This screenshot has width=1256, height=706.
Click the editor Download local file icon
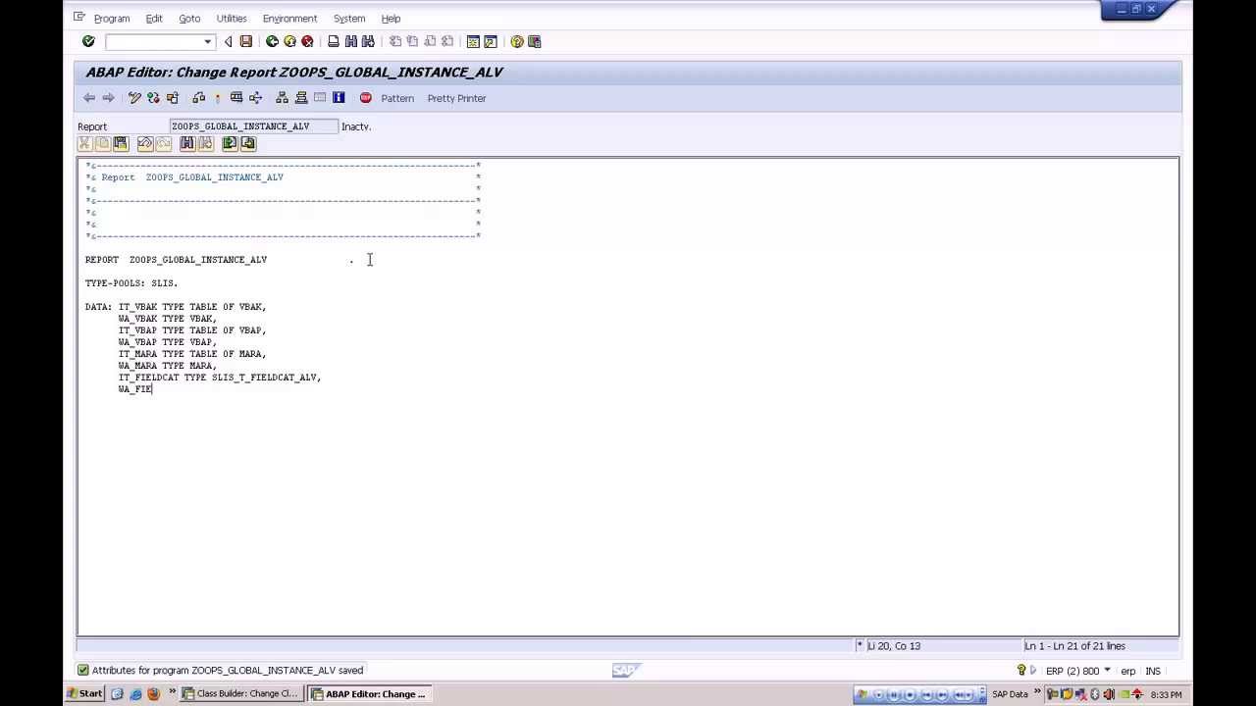coord(248,144)
